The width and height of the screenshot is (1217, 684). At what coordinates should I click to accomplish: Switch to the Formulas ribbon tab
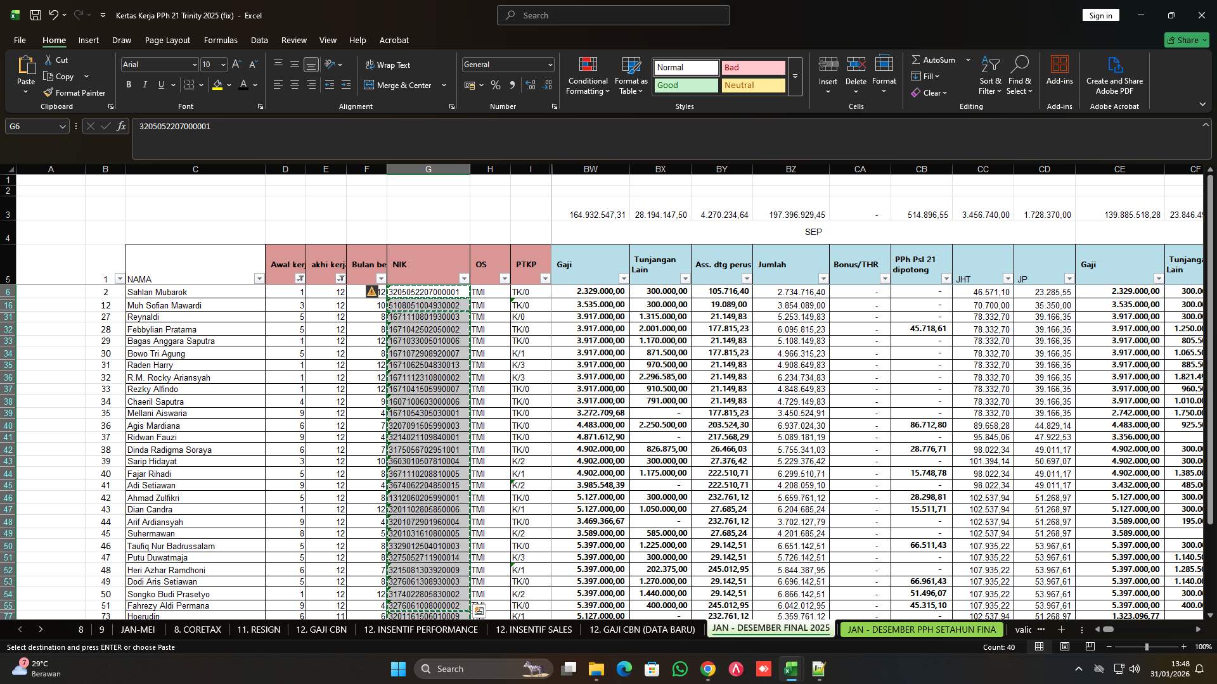(x=221, y=40)
